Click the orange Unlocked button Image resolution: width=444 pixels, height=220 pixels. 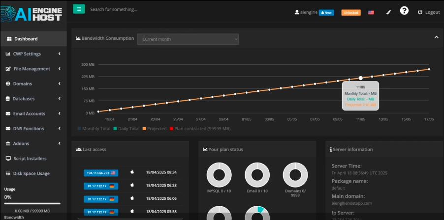(351, 12)
